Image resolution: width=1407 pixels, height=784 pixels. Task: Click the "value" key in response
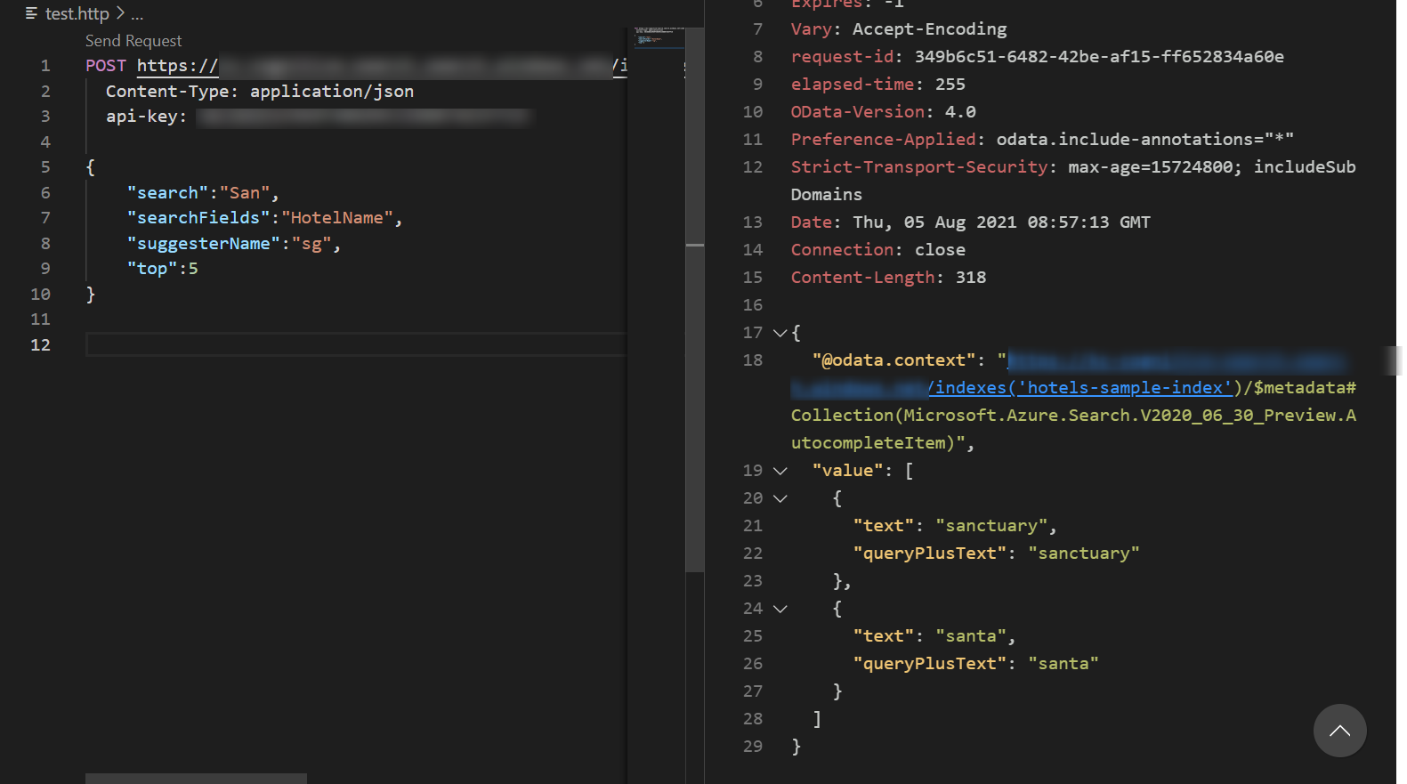[847, 471]
